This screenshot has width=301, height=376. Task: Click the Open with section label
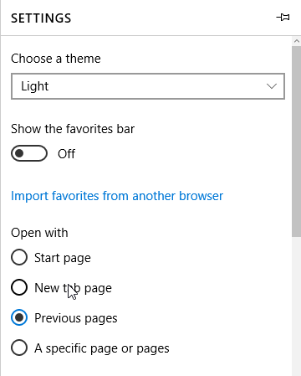tap(39, 233)
